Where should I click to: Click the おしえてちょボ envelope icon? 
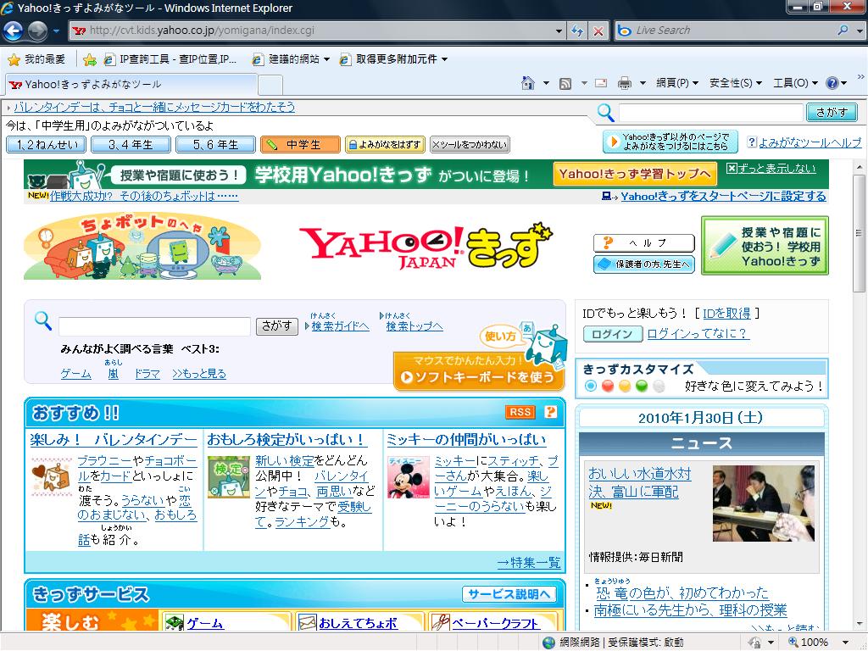click(x=307, y=623)
